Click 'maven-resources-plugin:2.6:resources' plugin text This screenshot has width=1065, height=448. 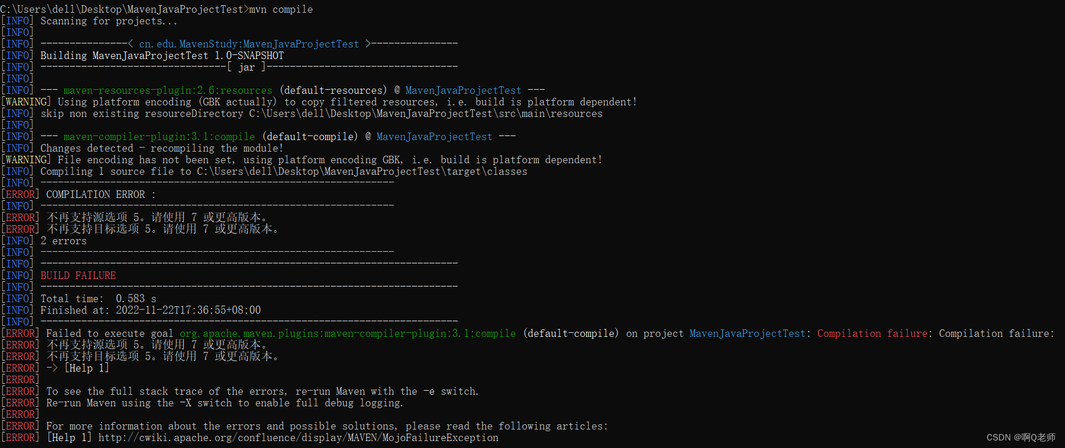(168, 90)
